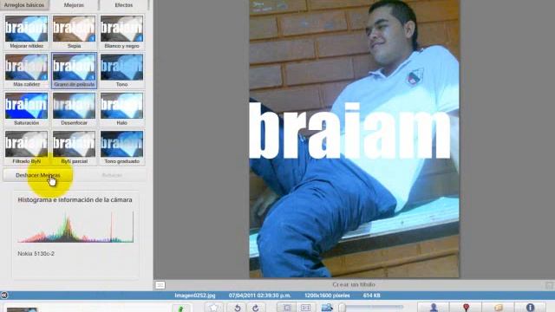Click the Crear un título caption field
555x312 pixels.
[x=354, y=284]
